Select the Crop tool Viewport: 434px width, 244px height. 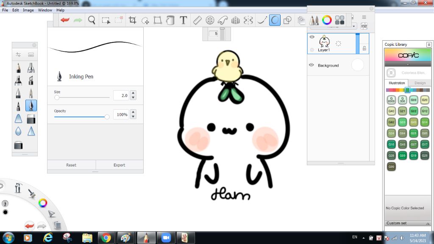click(x=132, y=20)
